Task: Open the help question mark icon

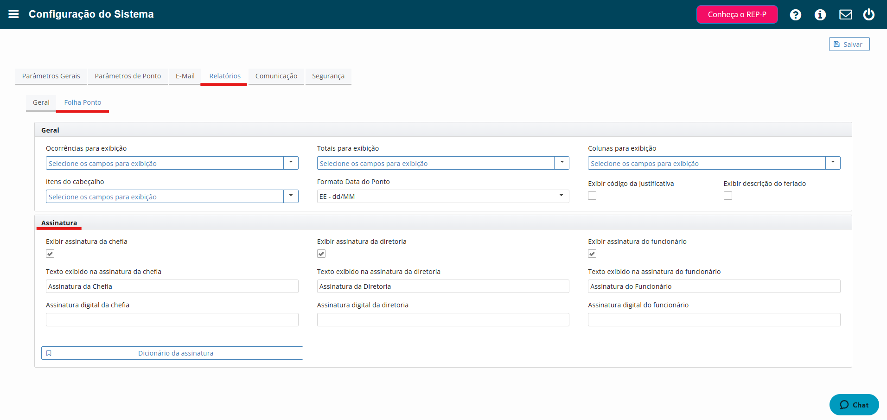Action: click(796, 15)
